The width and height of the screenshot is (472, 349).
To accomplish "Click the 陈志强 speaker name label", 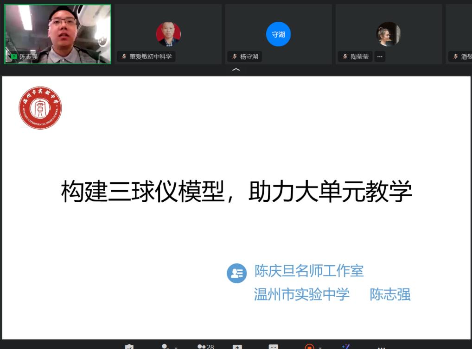I will [x=29, y=56].
